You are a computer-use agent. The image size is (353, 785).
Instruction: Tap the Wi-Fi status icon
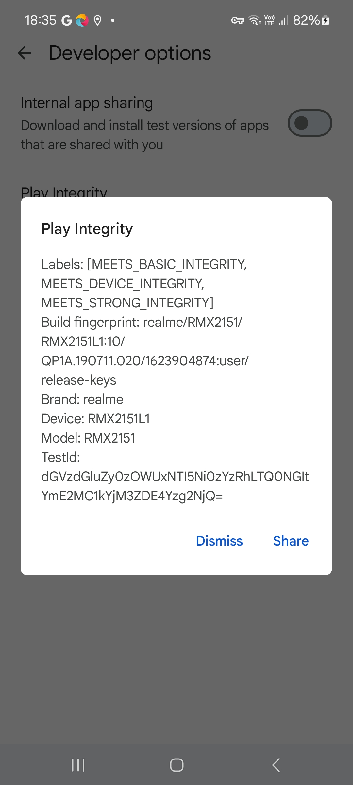255,20
